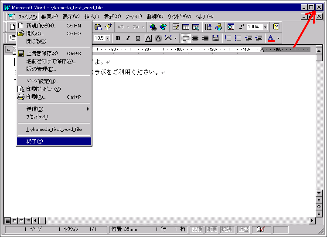This screenshot has height=237, width=327.
Task: Toggle justify alignment
Action: pyautogui.click(x=185, y=38)
